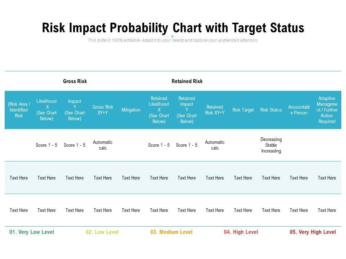346x259 pixels.
Task: Click the 'Gross Risk' section heading
Action: pos(75,81)
